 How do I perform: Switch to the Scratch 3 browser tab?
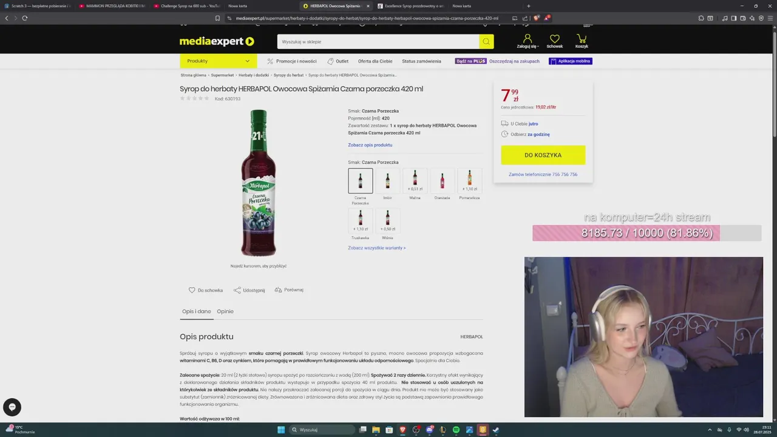click(37, 6)
